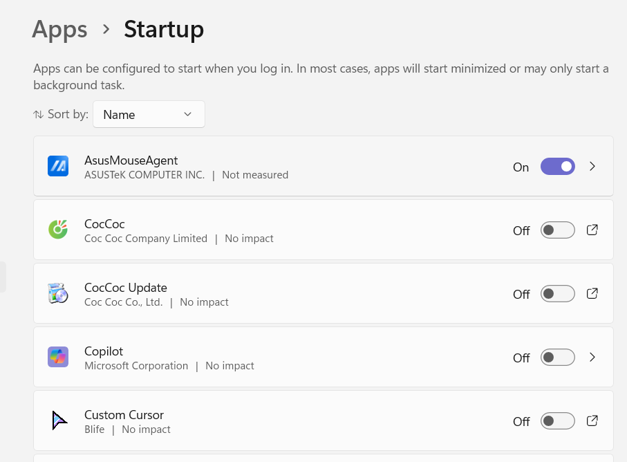627x462 pixels.
Task: Open CocCoc Update external link icon
Action: click(x=592, y=294)
